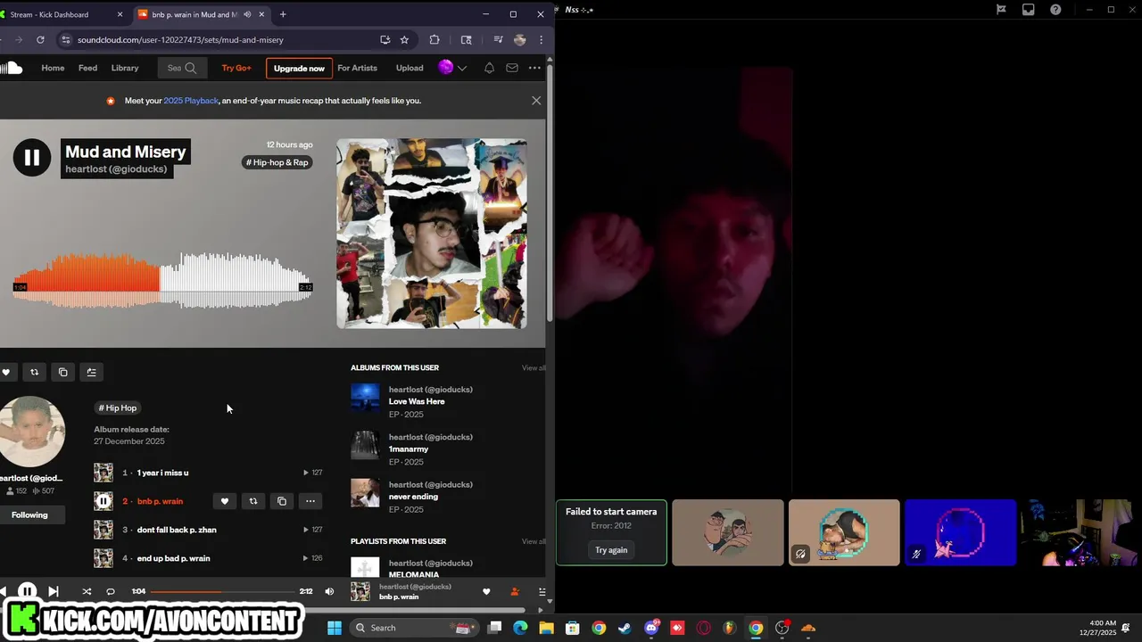Like the bnb p. wrain track row
1142x642 pixels.
coord(225,501)
